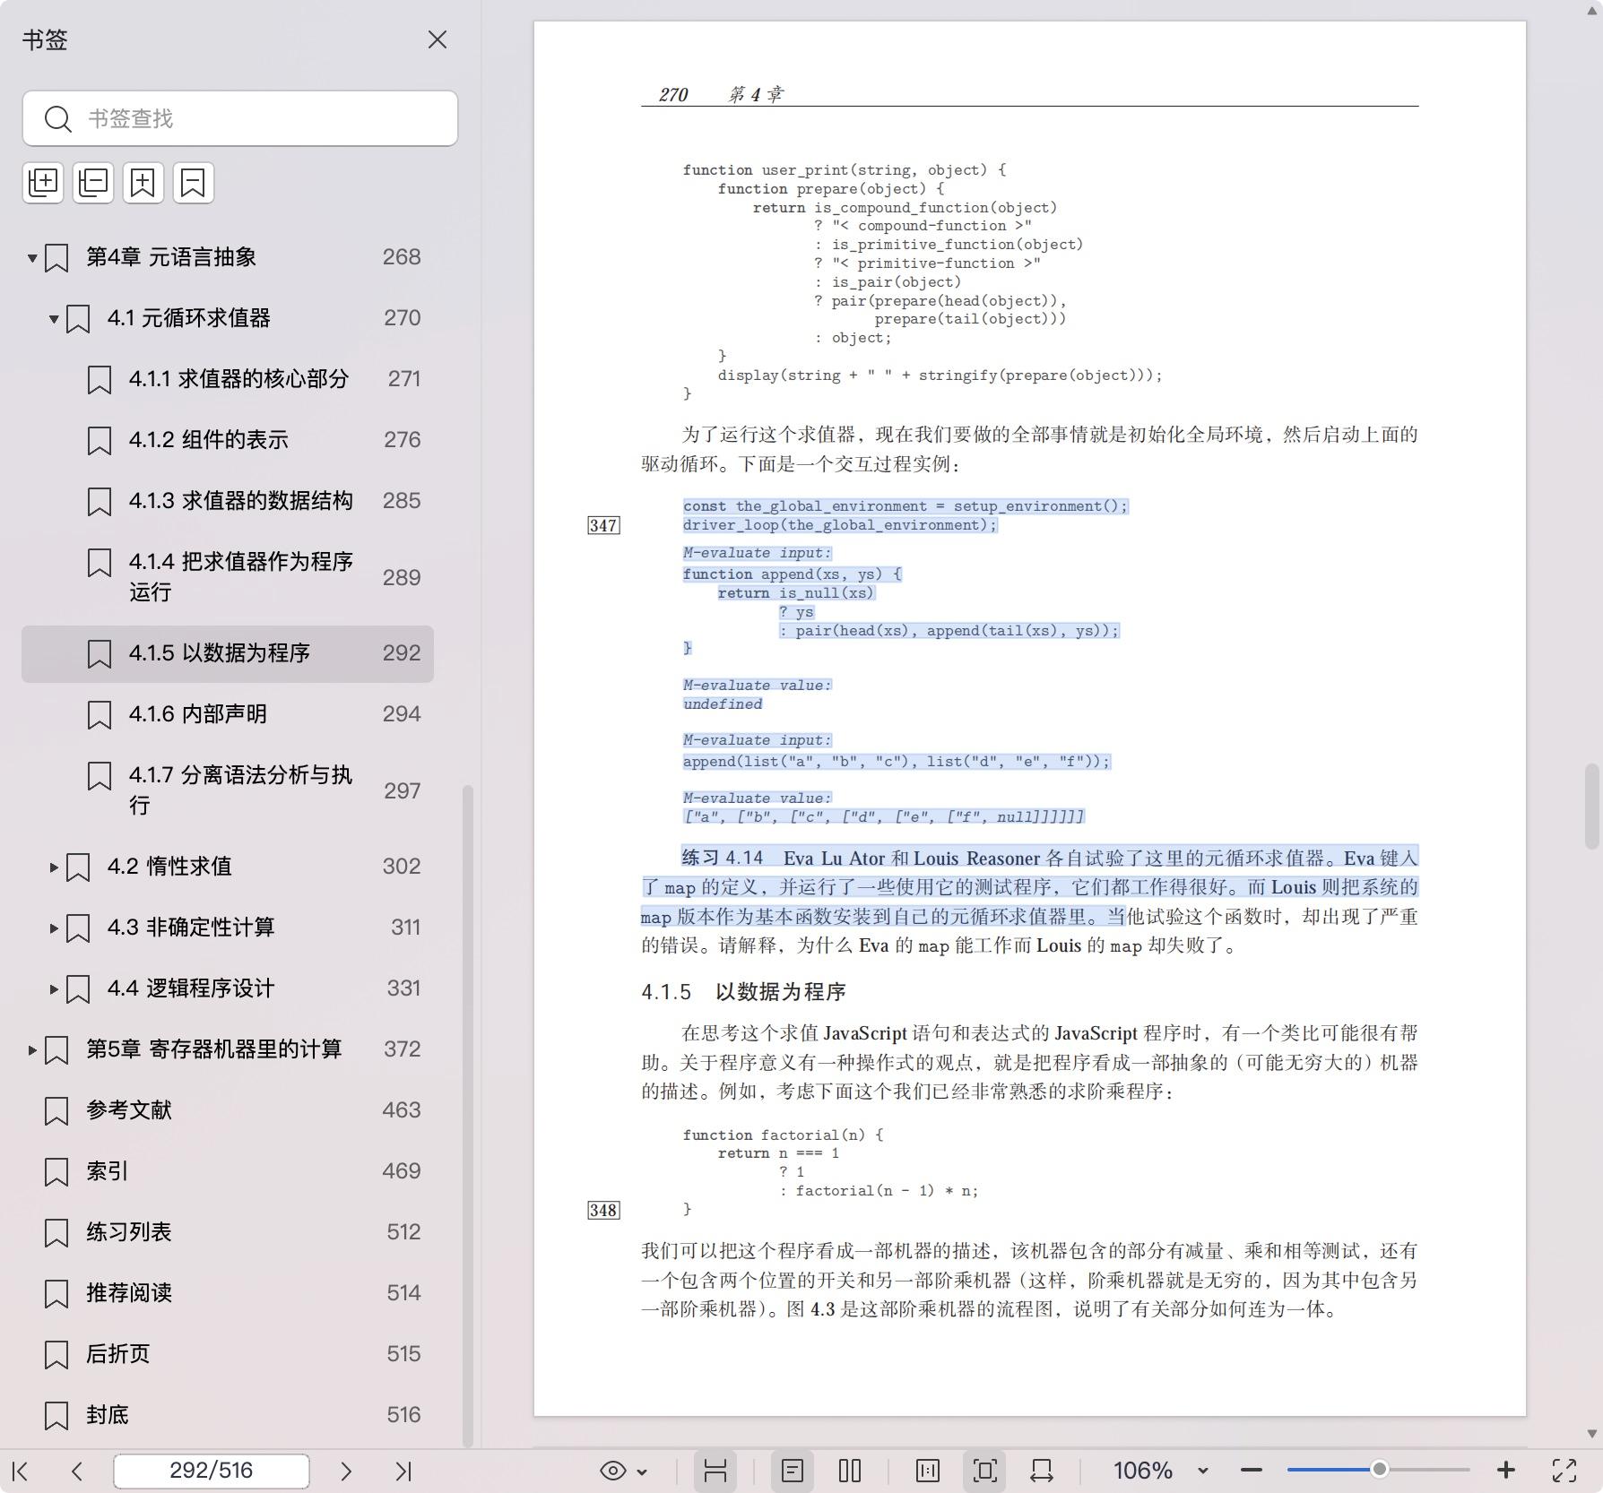Viewport: 1603px width, 1493px height.
Task: Toggle eye protection view mode icon
Action: [613, 1471]
